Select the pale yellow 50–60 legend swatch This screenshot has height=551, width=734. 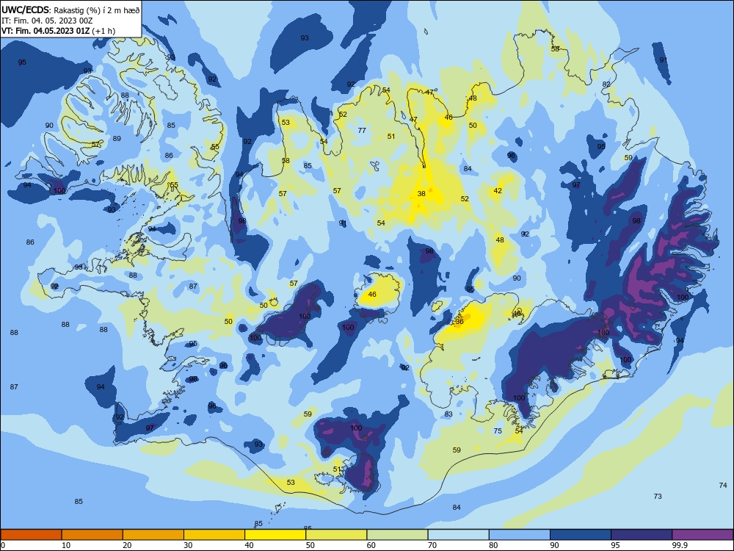336,535
